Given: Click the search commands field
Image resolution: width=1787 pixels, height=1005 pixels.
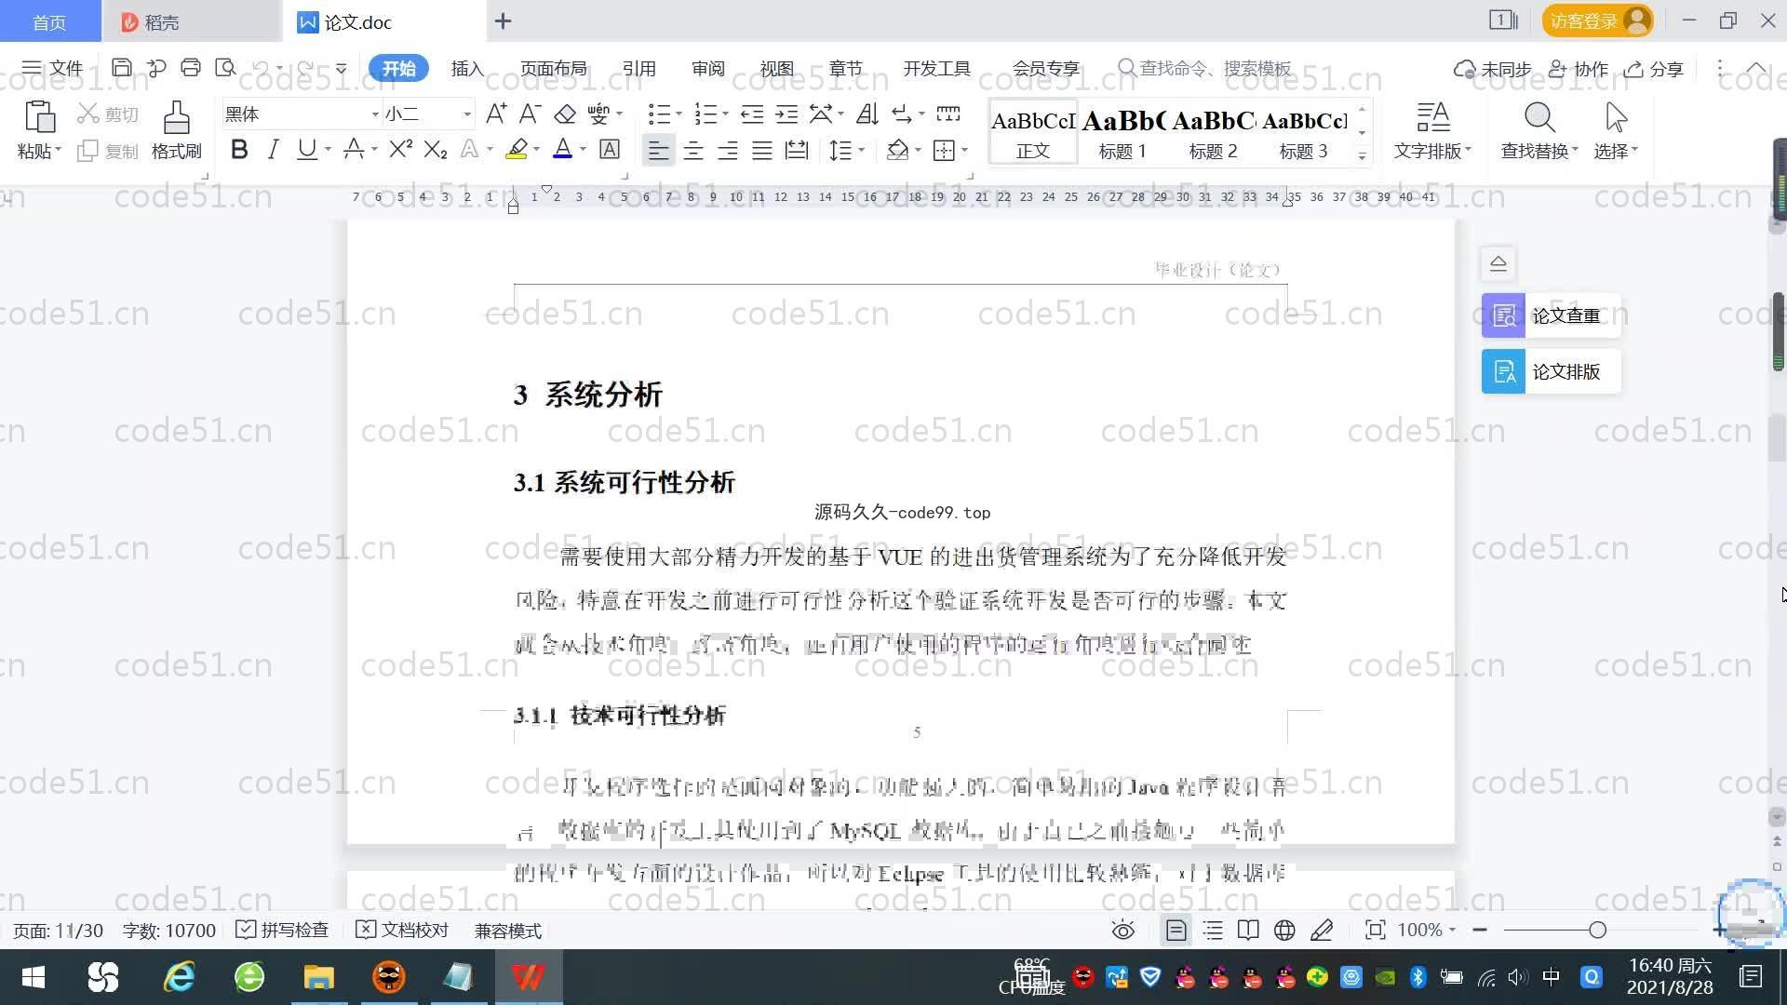Looking at the screenshot, I should tap(1205, 68).
